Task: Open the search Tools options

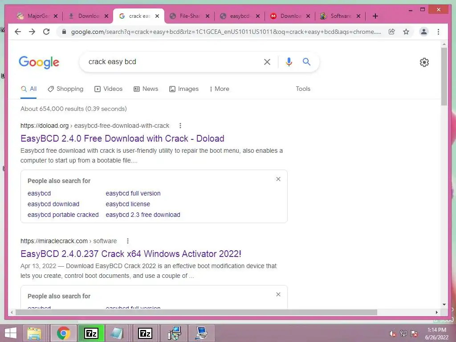Action: pos(303,89)
